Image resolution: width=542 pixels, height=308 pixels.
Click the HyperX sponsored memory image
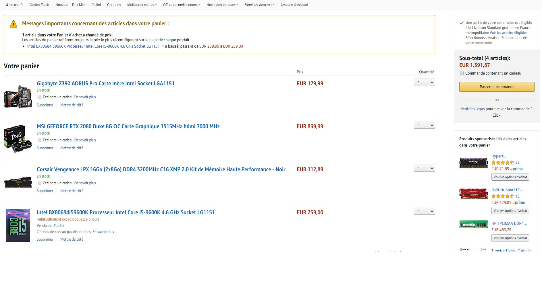coord(473,163)
